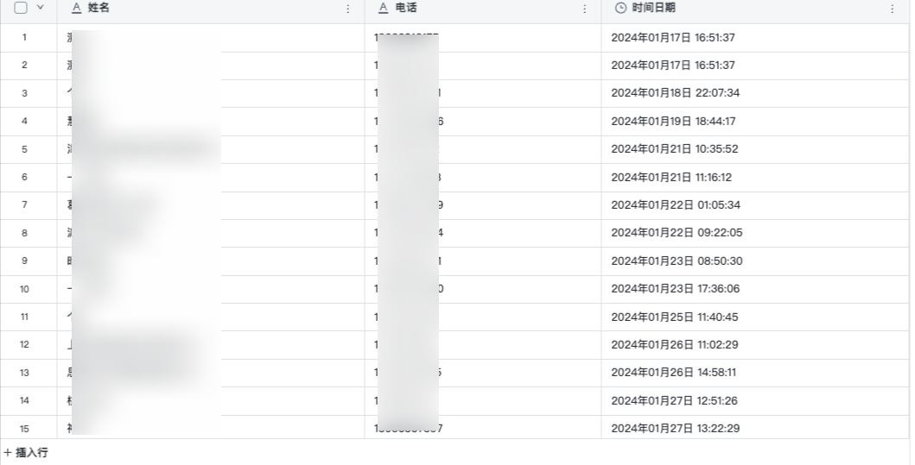Open the 电话 column options menu
This screenshot has height=465, width=915.
click(x=585, y=9)
